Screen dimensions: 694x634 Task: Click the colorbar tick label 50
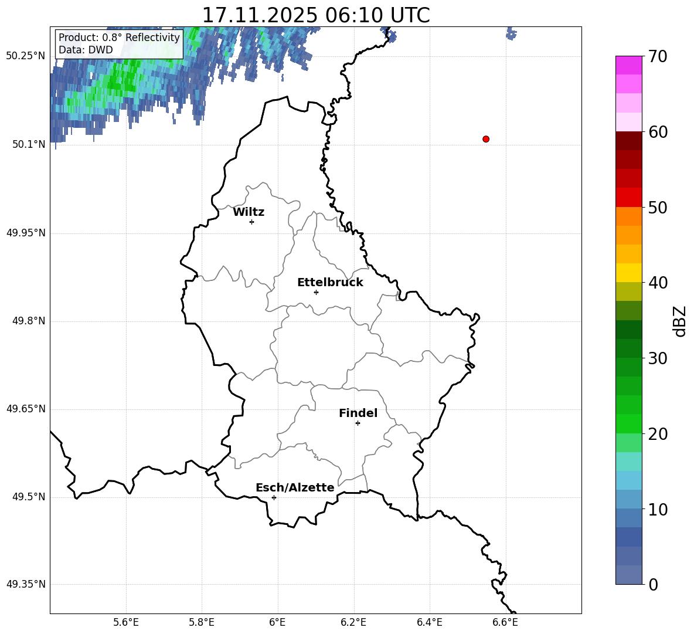click(658, 207)
